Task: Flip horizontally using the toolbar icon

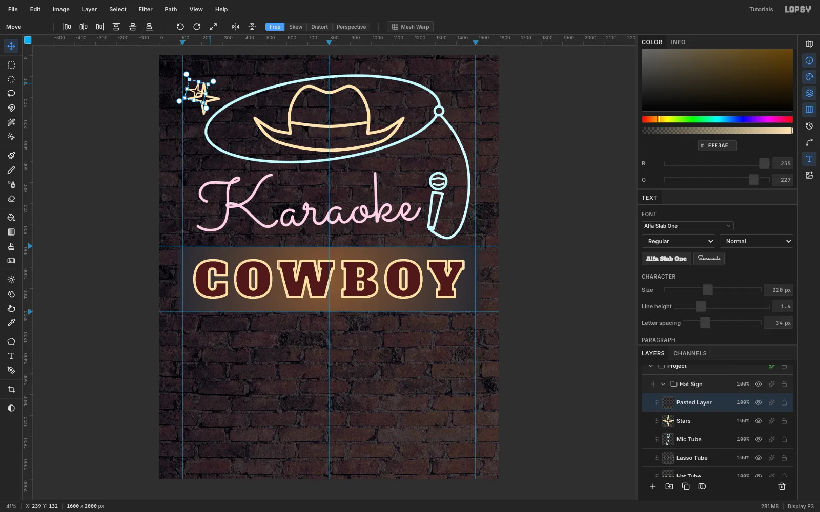Action: click(236, 27)
